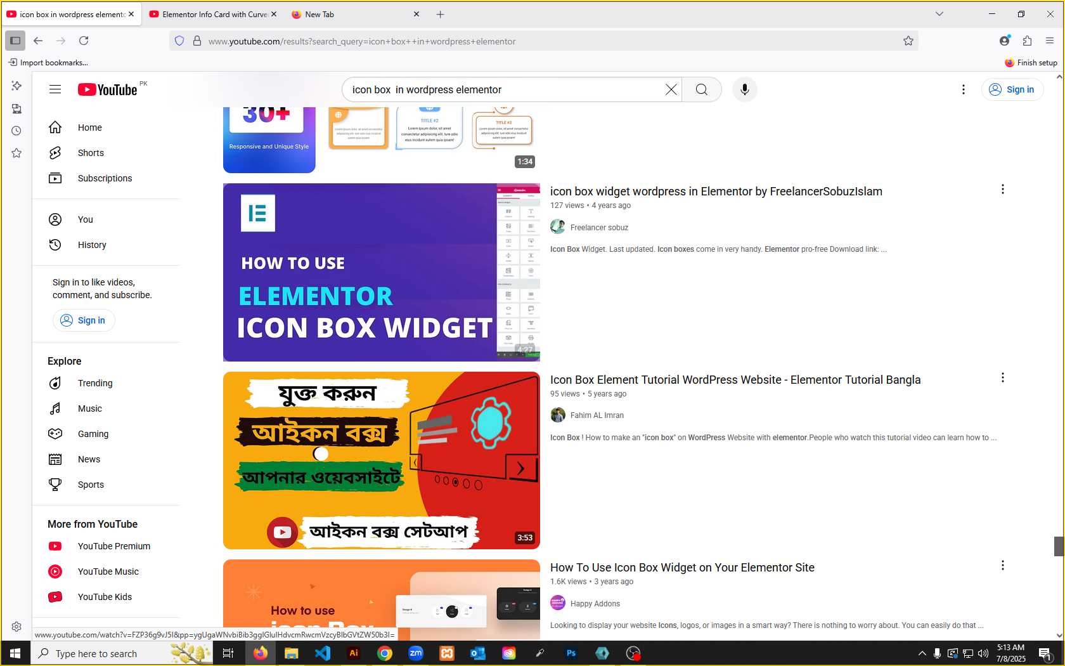
Task: Open Subscriptions in sidebar
Action: click(106, 178)
